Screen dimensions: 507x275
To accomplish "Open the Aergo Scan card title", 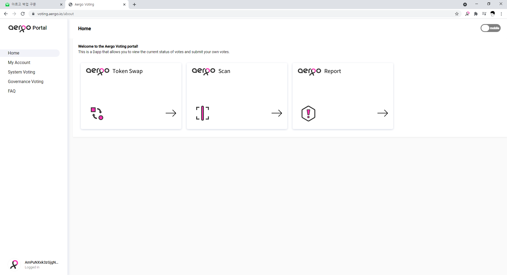I will (211, 71).
